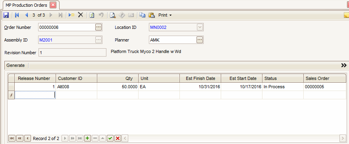Open the print preview magnifier icon
349x144 pixels.
113,15
